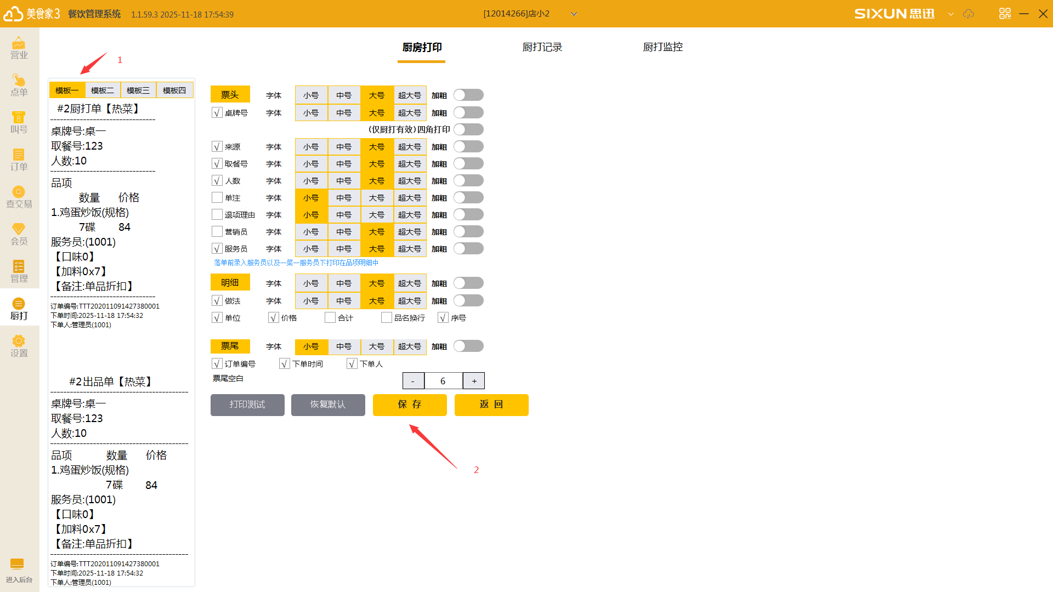Switch to the 厨打记录 tab
The image size is (1053, 592).
[542, 47]
